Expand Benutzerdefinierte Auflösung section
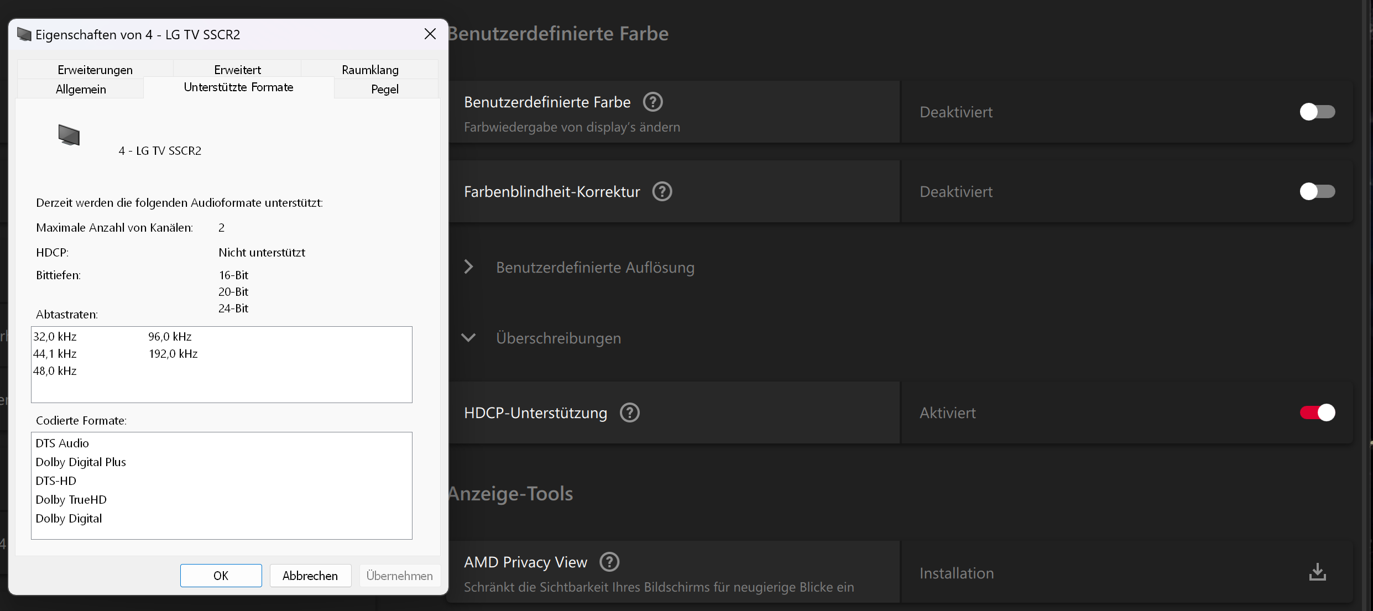 coord(468,267)
